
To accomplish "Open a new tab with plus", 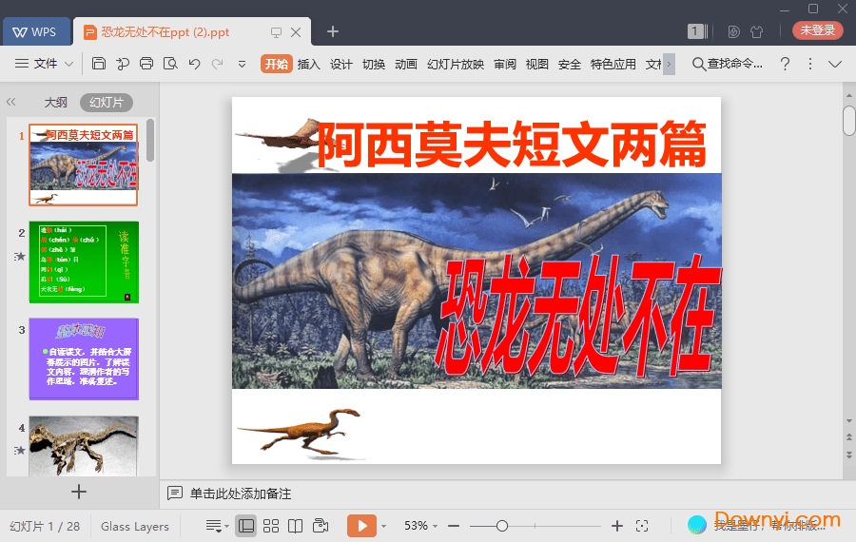I will coord(333,31).
